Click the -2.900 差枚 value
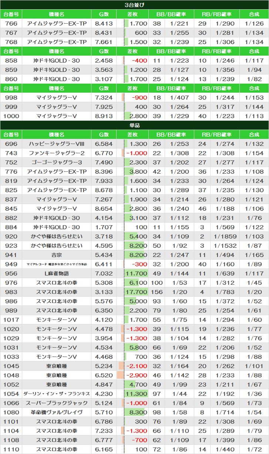Screen dimensions: 269x454 click(138, 375)
